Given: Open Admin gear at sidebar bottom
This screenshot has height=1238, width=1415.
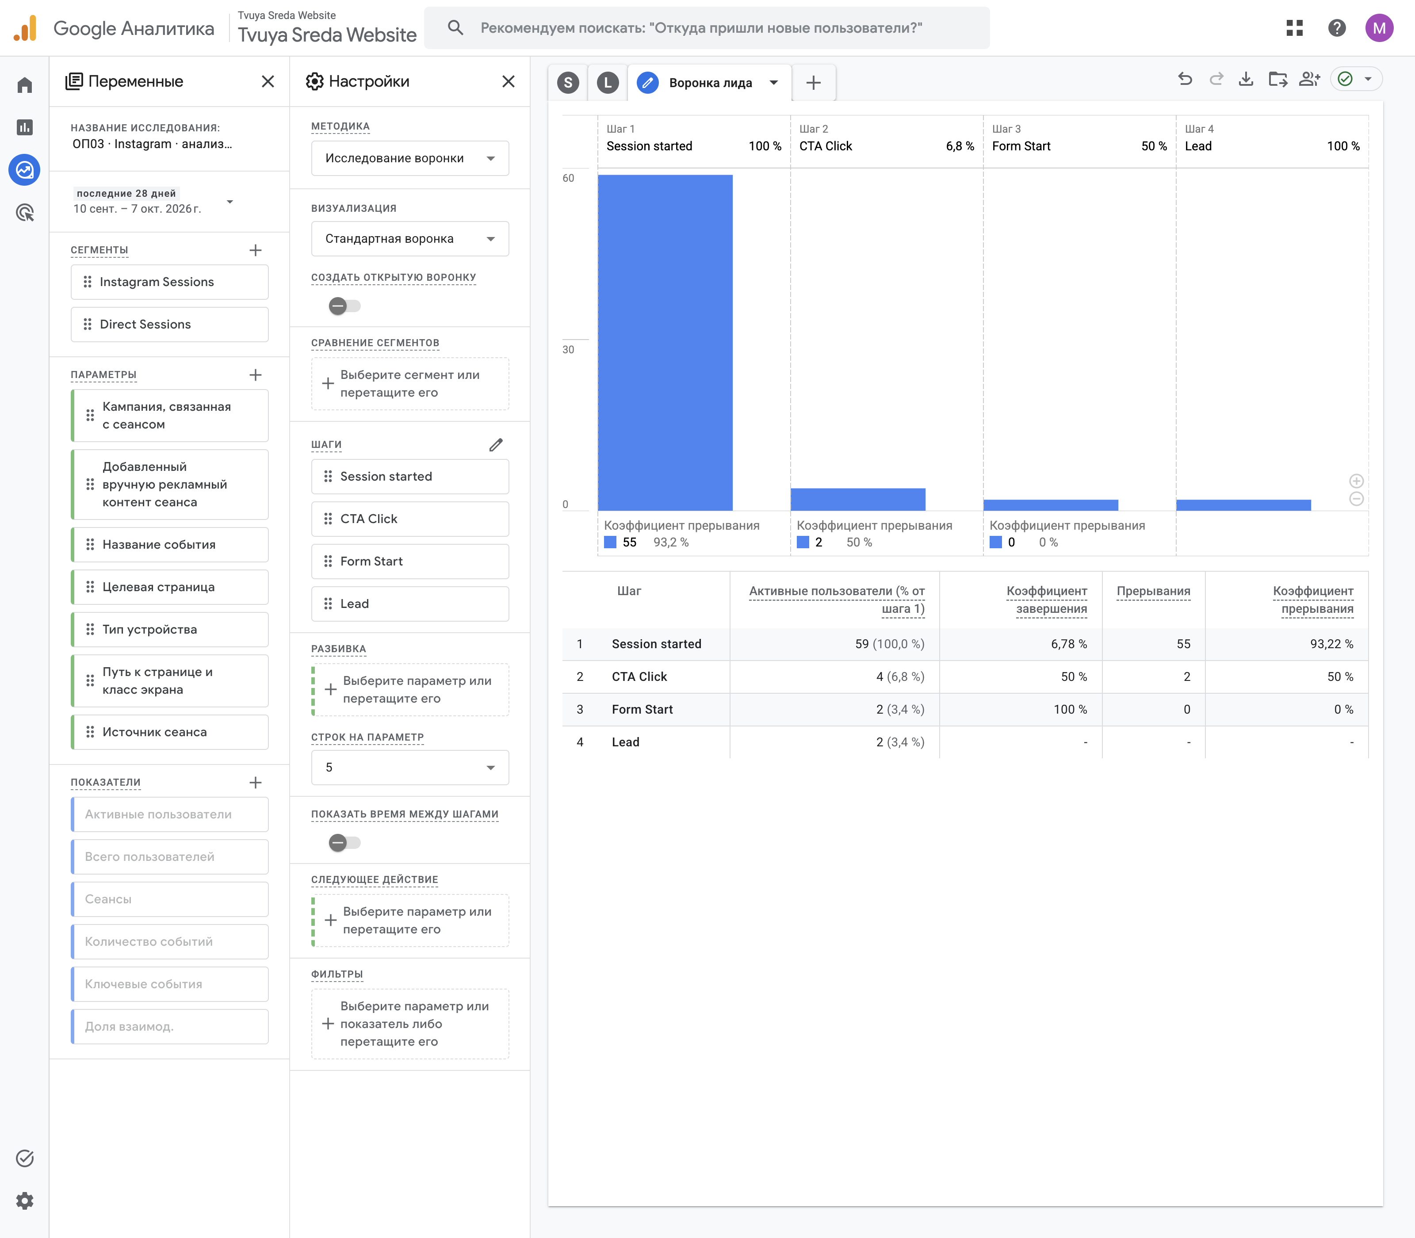Looking at the screenshot, I should coord(25,1201).
